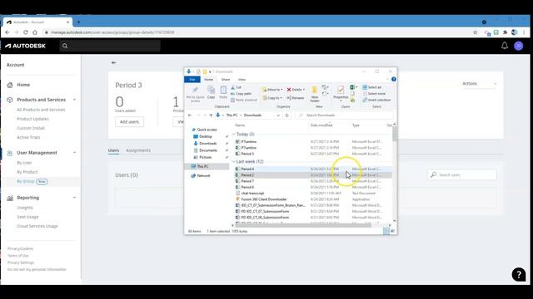Select the chat-transcript file
The height and width of the screenshot is (299, 533).
pos(252,194)
